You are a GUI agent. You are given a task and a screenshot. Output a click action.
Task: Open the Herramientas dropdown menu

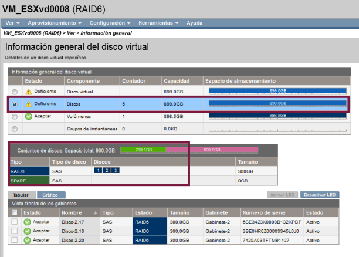[158, 23]
